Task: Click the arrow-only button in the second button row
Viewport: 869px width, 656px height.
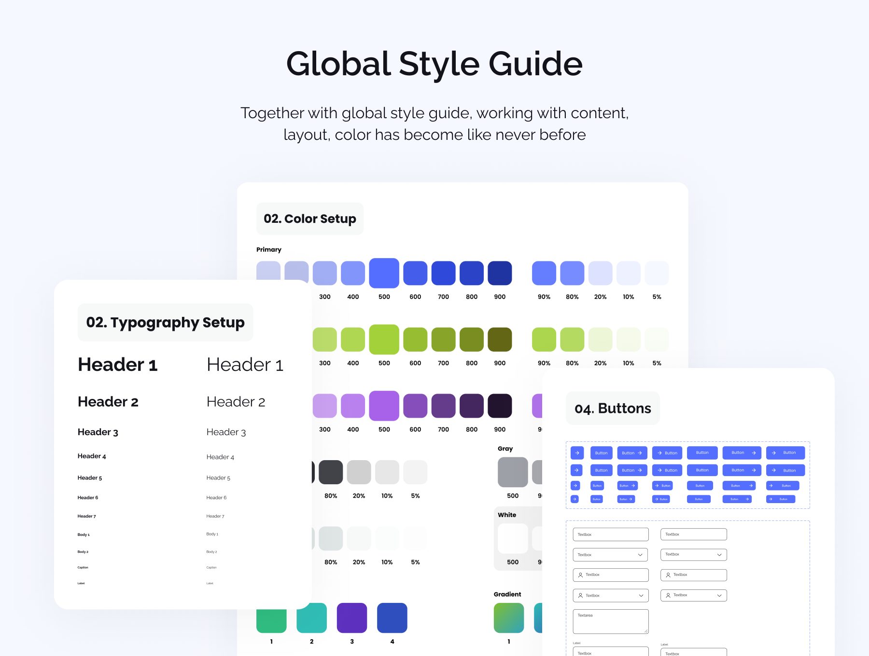Action: (x=577, y=470)
